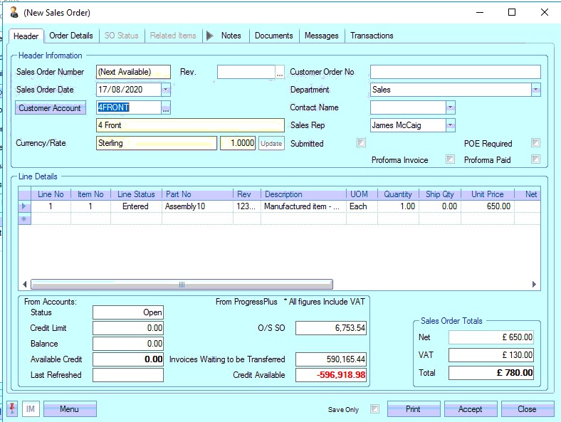This screenshot has height=422, width=561.
Task: Click the ellipsis button beside Customer Account field
Action: click(x=166, y=108)
